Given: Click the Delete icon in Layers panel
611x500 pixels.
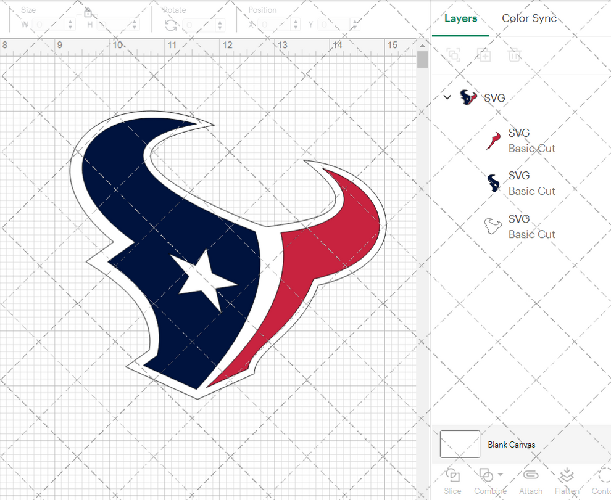Looking at the screenshot, I should click(515, 55).
